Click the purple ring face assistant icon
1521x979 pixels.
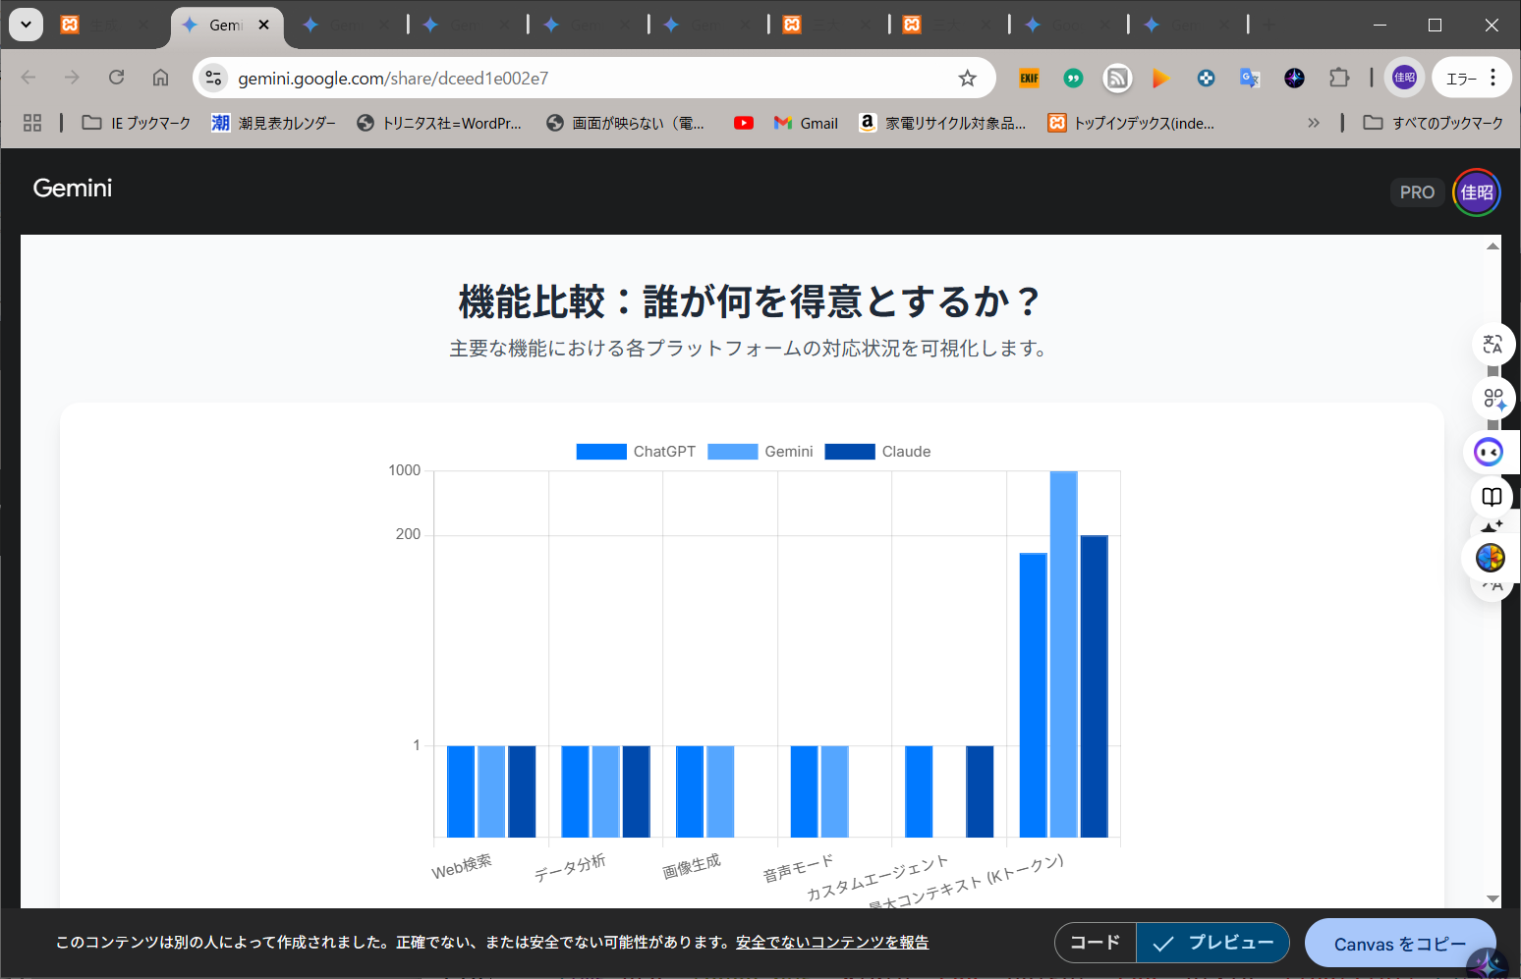pyautogui.click(x=1489, y=452)
